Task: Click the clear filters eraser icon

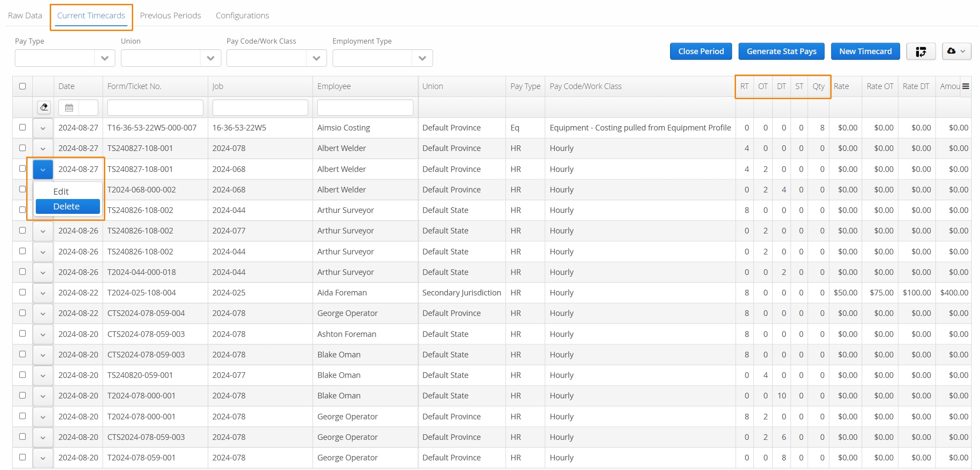Action: click(44, 107)
